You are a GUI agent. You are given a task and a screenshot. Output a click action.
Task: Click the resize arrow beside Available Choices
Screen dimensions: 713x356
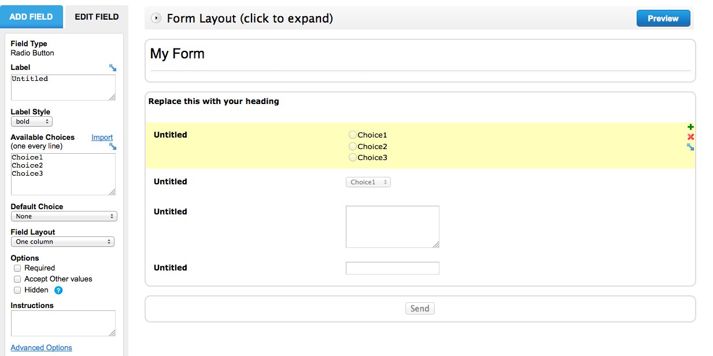click(113, 145)
